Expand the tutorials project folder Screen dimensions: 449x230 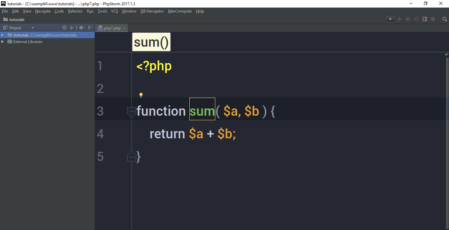tap(3, 35)
